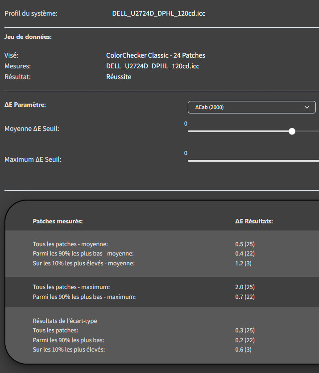
Task: Click the value 1.2 (3)
Action: (243, 264)
